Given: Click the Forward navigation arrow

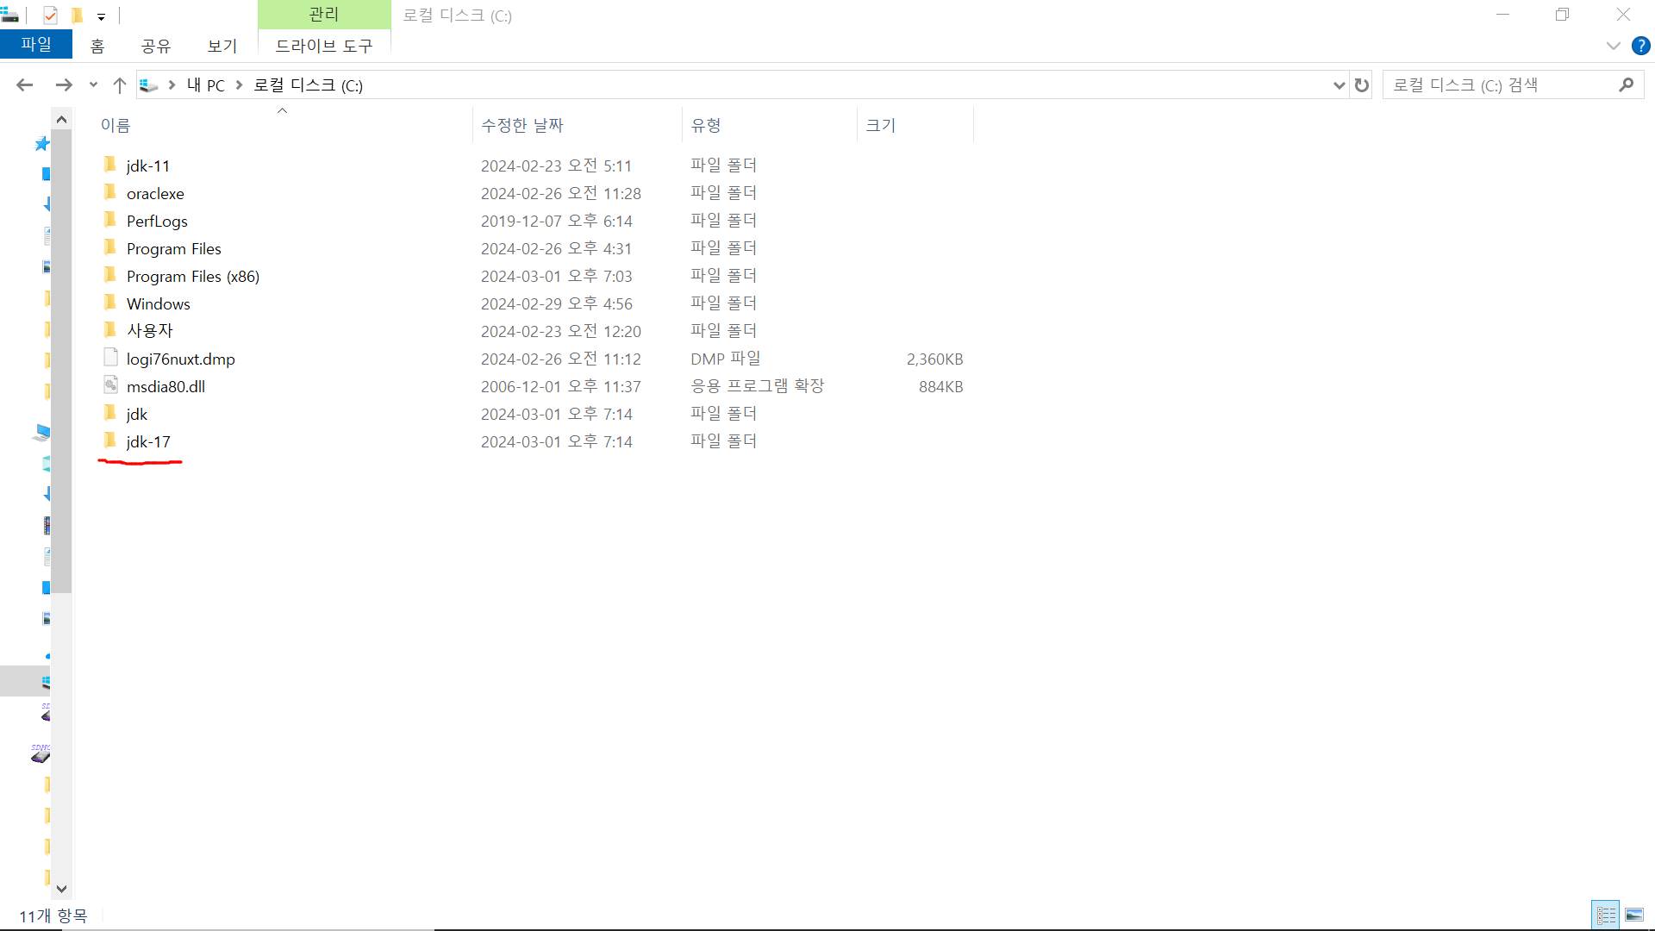Looking at the screenshot, I should (x=63, y=84).
